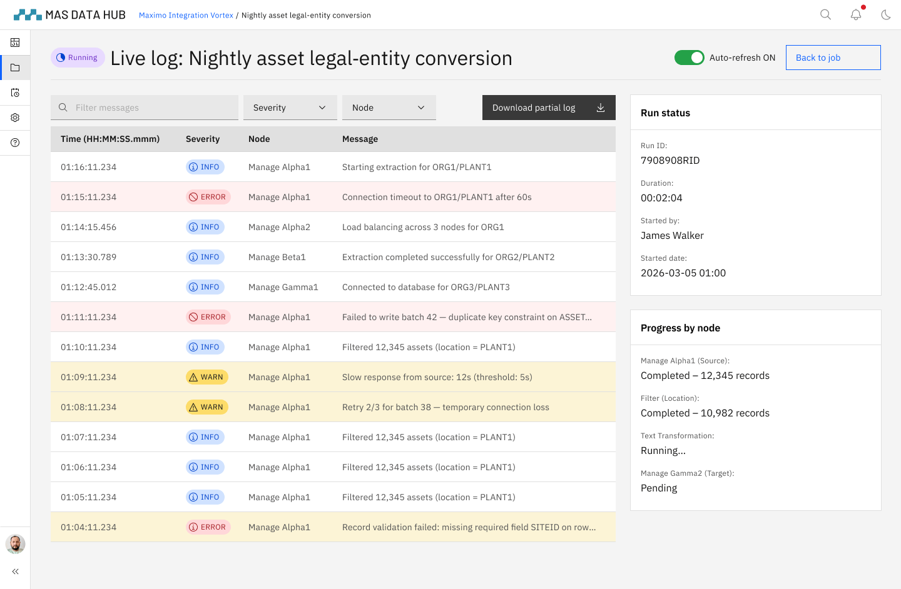Image resolution: width=901 pixels, height=589 pixels.
Task: Collapse the sidebar with the double-chevron
Action: point(15,571)
